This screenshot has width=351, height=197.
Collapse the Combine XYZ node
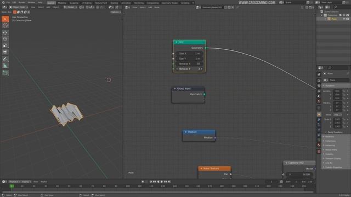[286, 163]
